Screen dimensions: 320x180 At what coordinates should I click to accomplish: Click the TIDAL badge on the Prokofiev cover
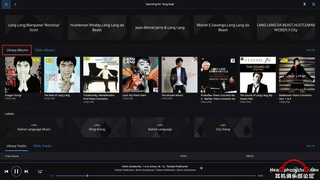click(x=203, y=59)
